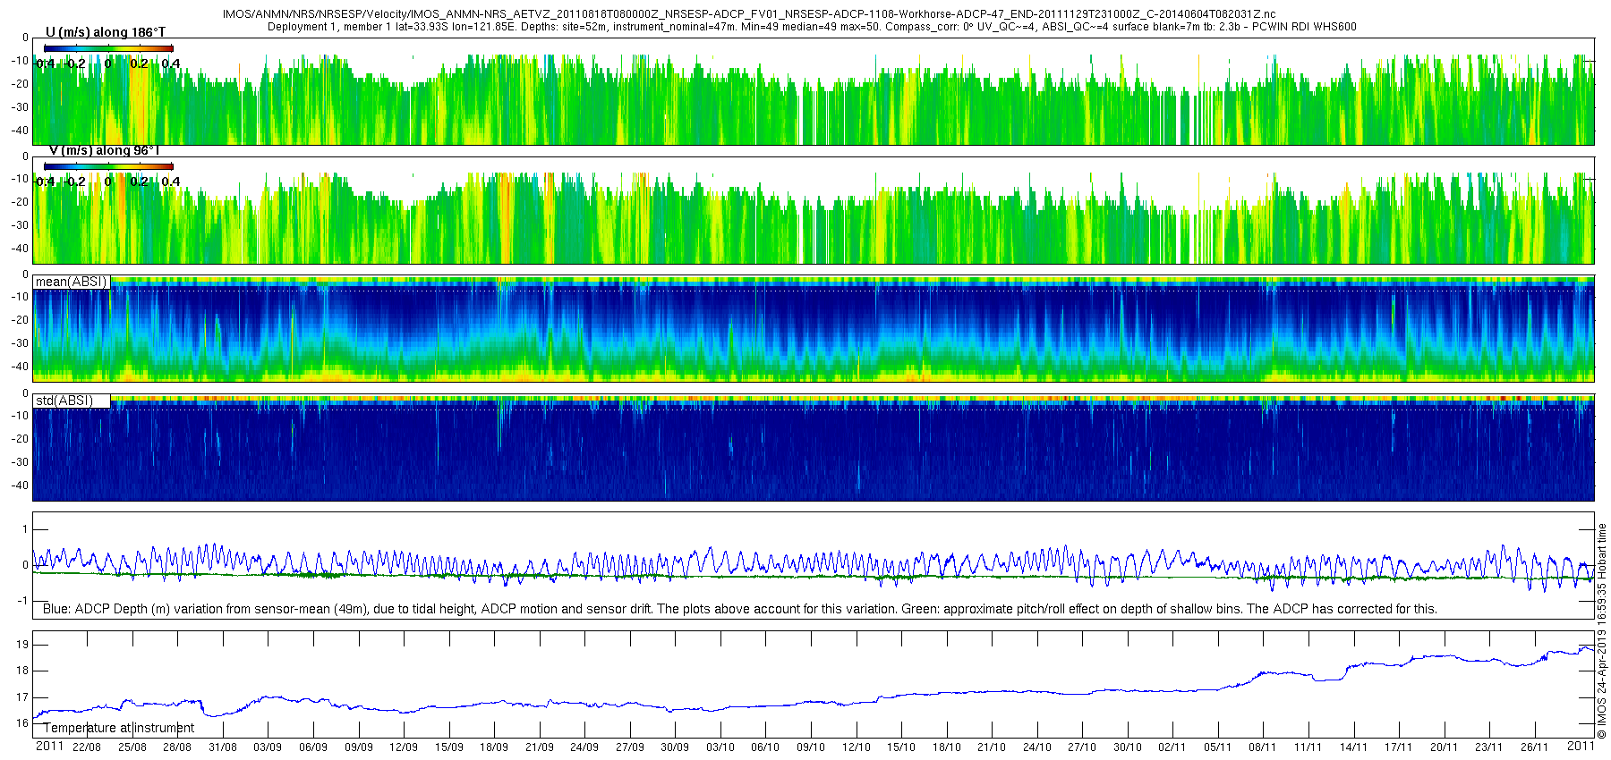Click the '23/11' date tick label

click(x=1489, y=747)
